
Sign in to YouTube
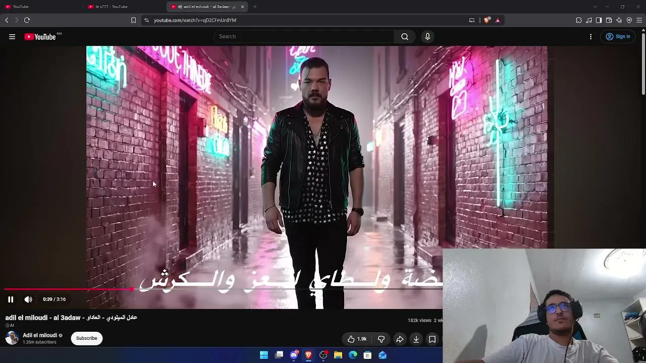click(x=618, y=37)
